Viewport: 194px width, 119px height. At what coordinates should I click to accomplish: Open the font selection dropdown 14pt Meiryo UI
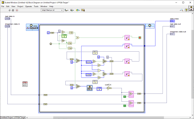52,10
